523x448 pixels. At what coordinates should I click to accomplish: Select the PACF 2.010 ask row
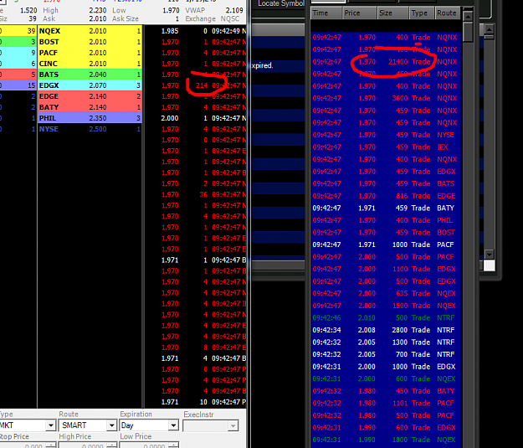pyautogui.click(x=90, y=53)
